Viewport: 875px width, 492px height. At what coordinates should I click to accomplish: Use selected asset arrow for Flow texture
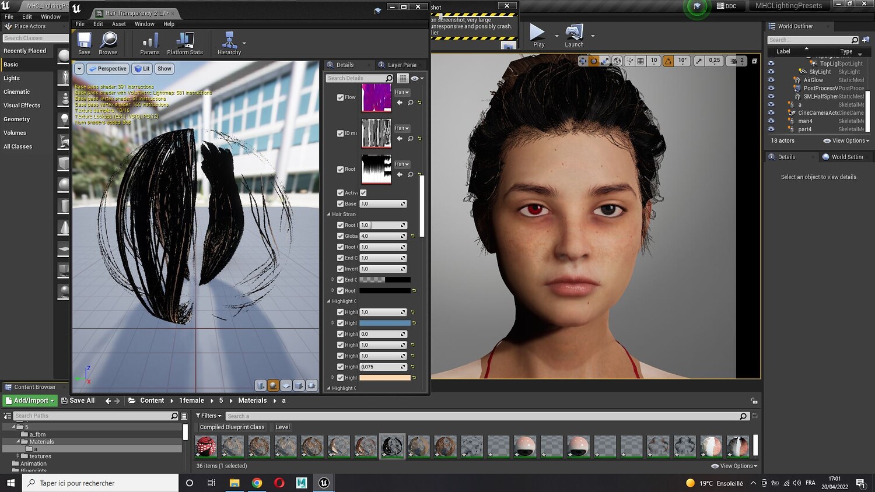pos(400,103)
